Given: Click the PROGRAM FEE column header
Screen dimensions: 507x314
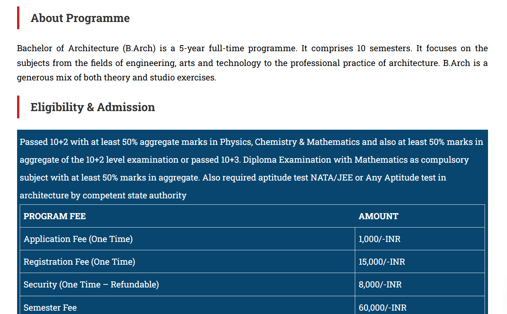Looking at the screenshot, I should (x=55, y=217).
